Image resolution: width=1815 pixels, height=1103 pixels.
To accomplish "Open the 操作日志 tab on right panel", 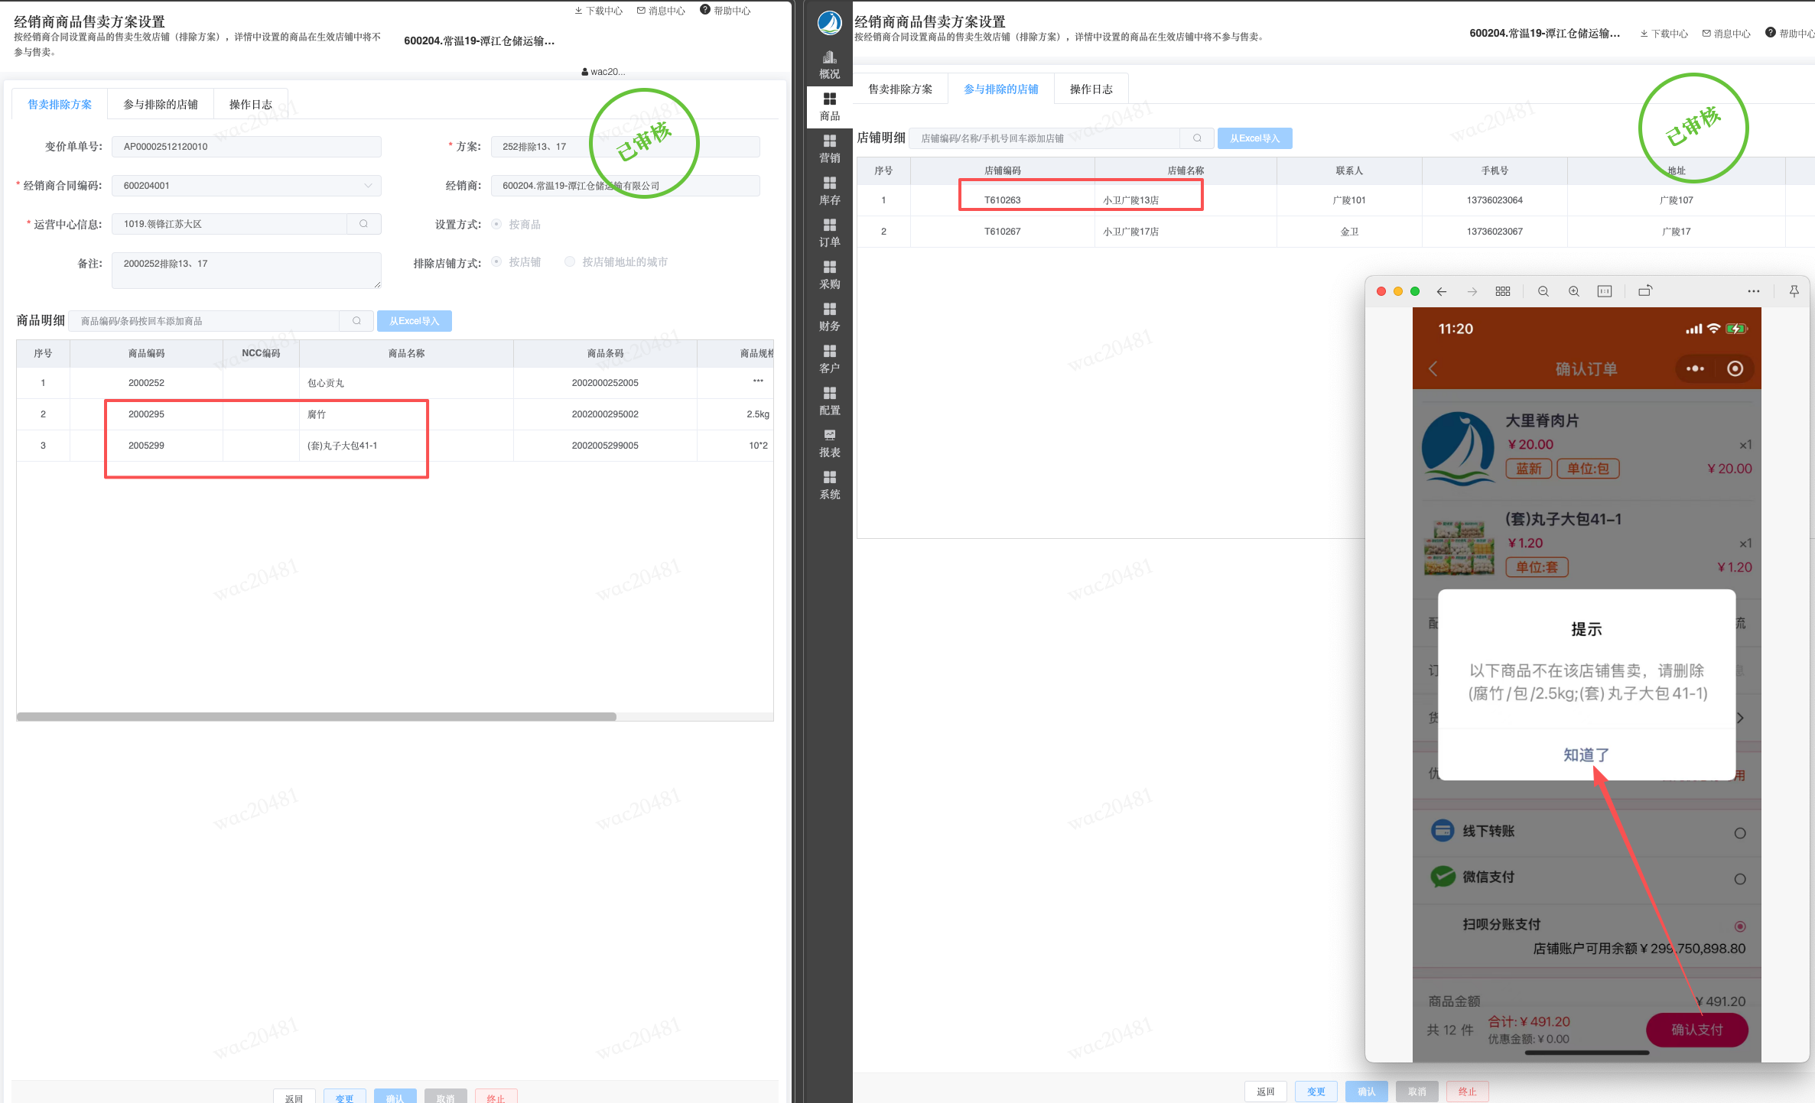I will [x=1091, y=89].
